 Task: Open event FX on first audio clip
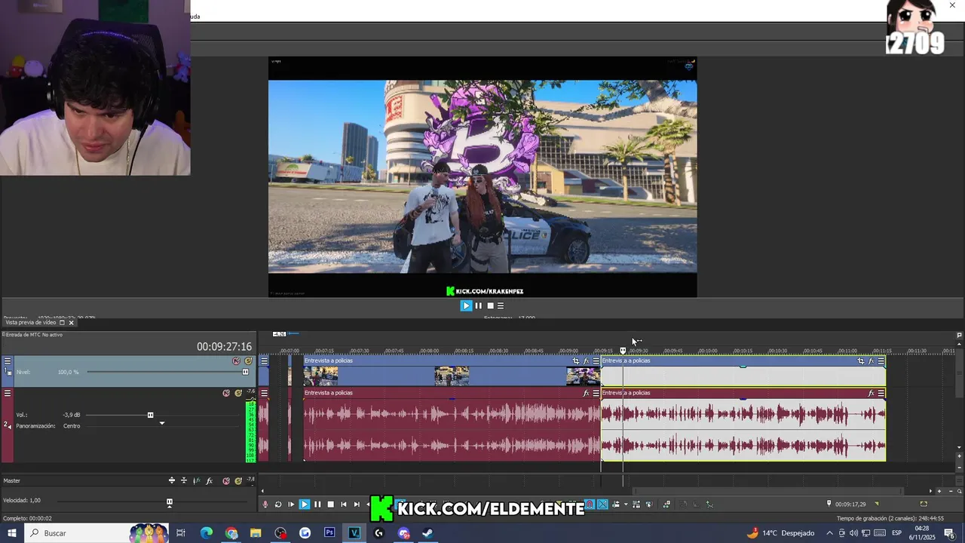click(x=586, y=393)
